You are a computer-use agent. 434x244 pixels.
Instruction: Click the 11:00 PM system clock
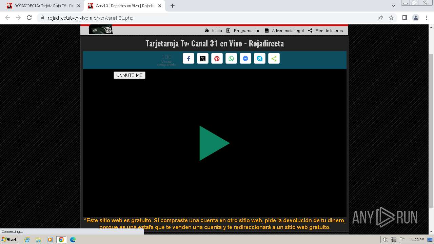pyautogui.click(x=416, y=240)
